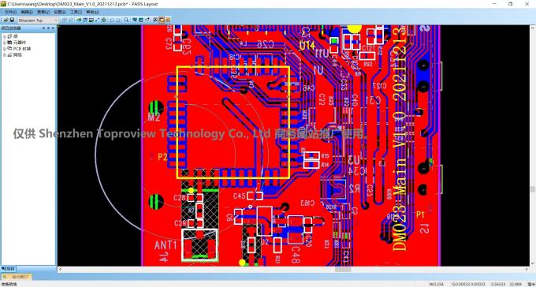Expand the 元器件 (Components) tree node
Image resolution: width=536 pixels, height=287 pixels.
(5, 43)
